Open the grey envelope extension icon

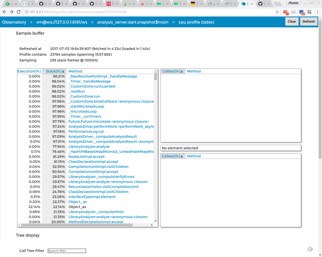[293, 12]
